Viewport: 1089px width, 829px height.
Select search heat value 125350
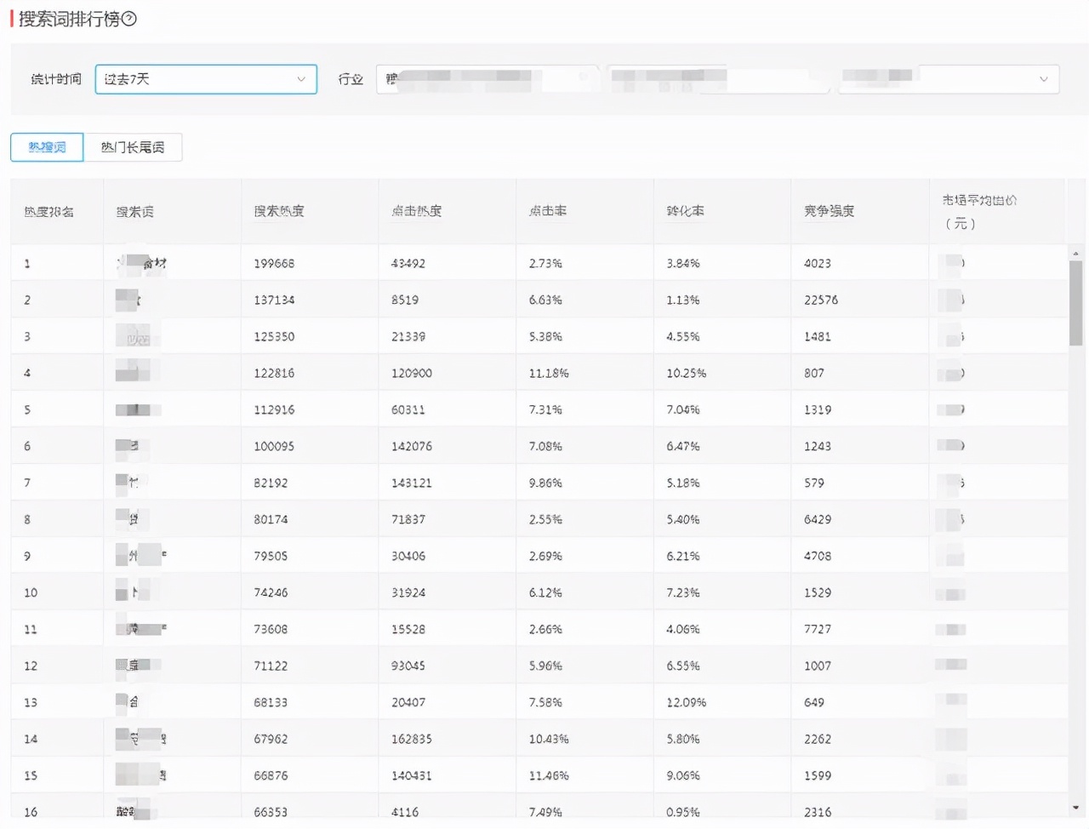click(274, 337)
